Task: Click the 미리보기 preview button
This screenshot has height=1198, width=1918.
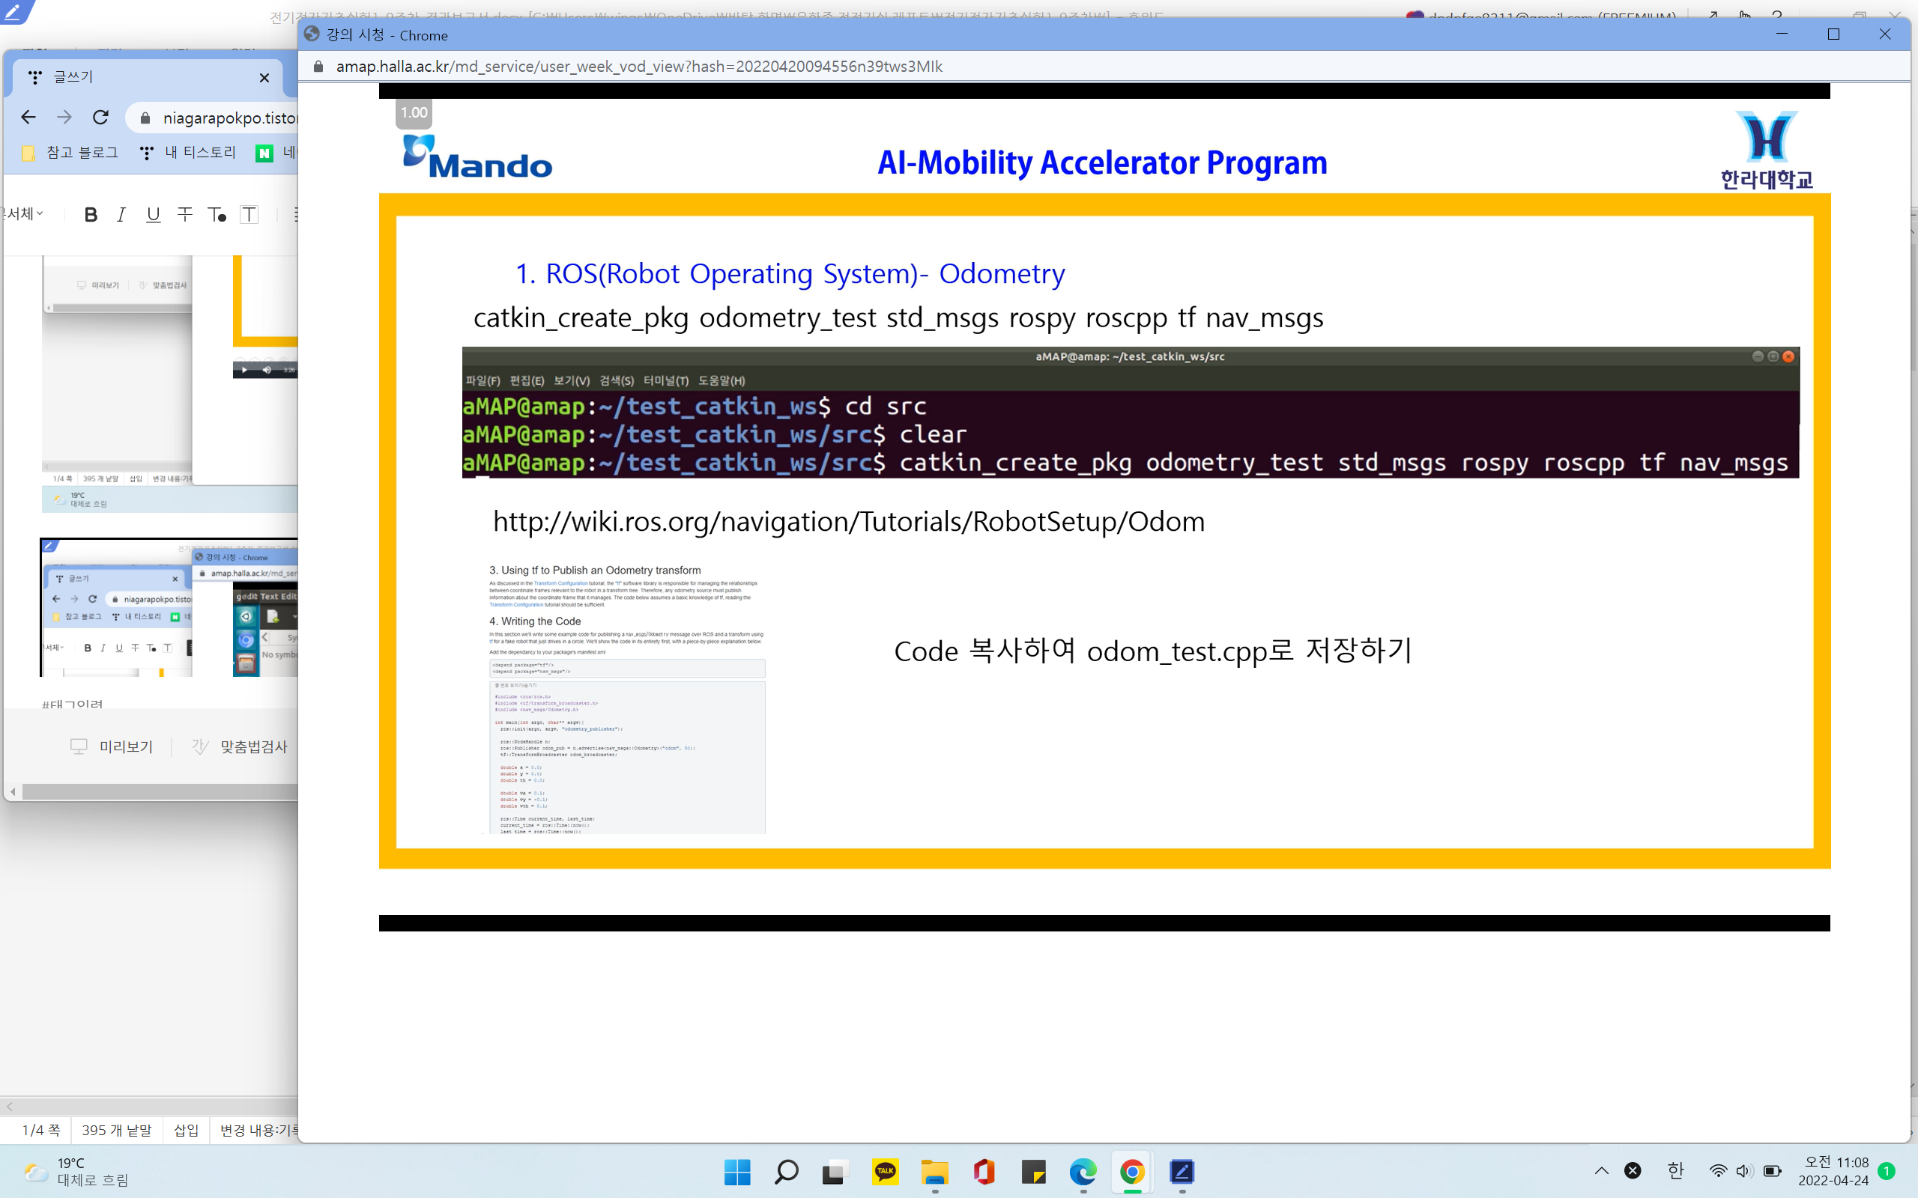Action: coord(112,747)
